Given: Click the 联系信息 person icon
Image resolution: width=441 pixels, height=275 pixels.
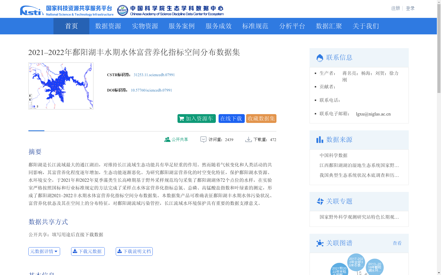Looking at the screenshot, I should click(x=320, y=58).
